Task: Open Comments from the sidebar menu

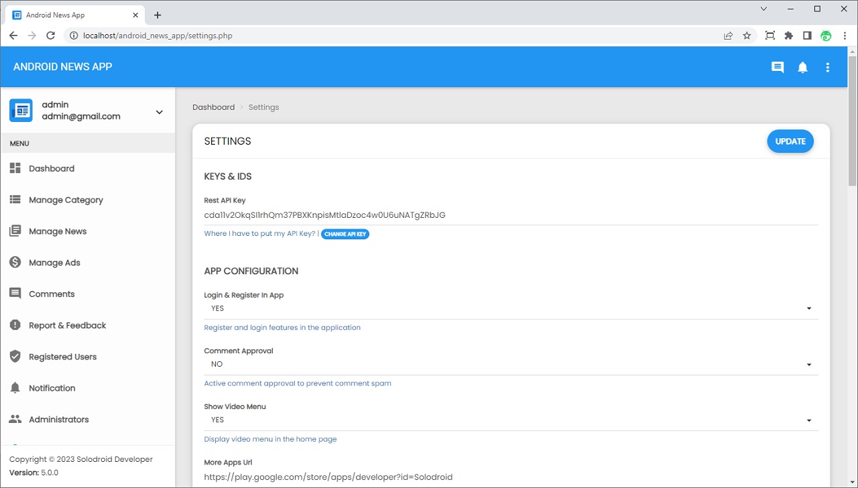Action: (x=52, y=294)
